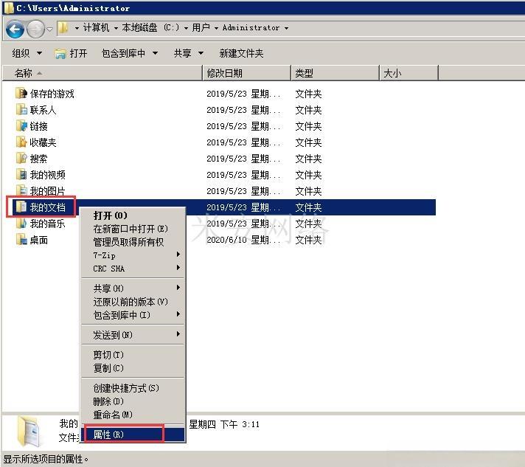Choose 复制(C) in context menu

click(133, 368)
